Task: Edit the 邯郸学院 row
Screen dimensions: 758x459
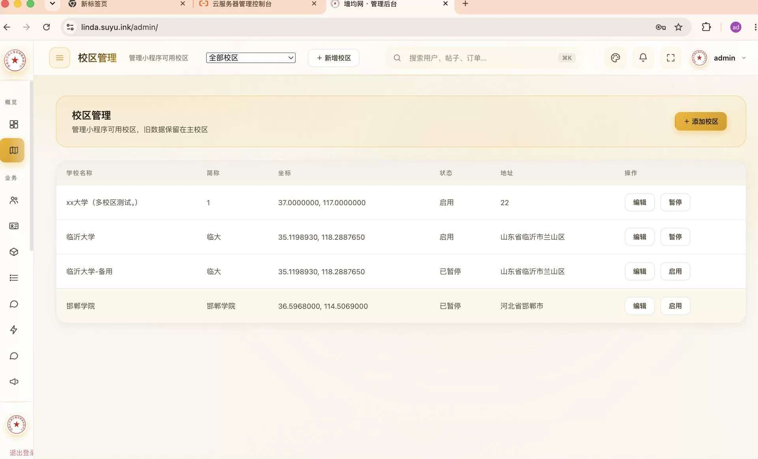Action: pos(640,306)
